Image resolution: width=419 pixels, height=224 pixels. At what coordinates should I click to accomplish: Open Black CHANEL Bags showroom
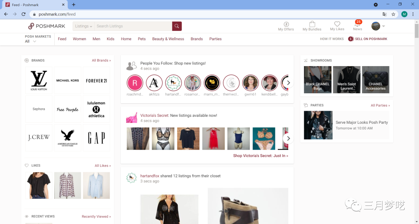tap(318, 80)
